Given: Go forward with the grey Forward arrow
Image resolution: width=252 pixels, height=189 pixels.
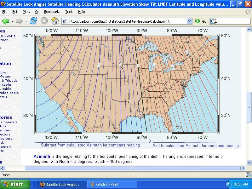Looking at the screenshot, I should pos(20,21).
